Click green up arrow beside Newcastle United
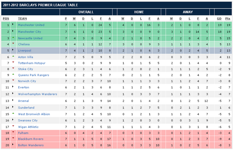 coord(13,37)
